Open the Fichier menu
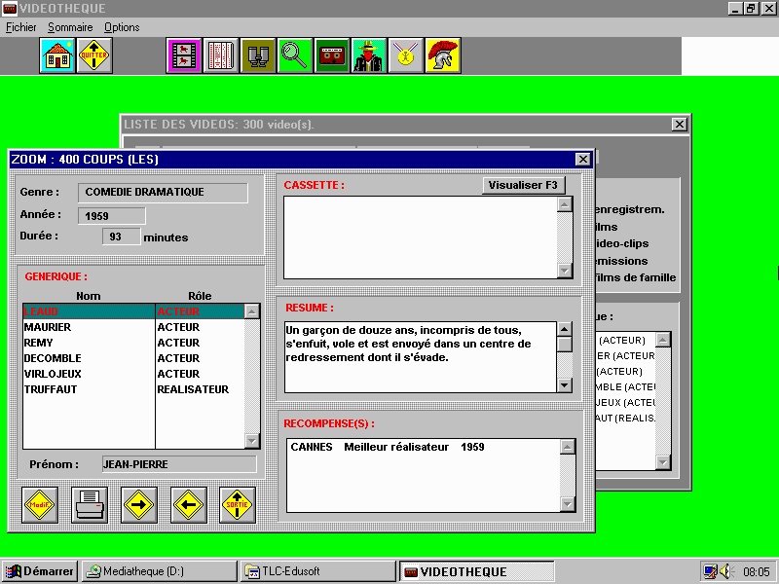Image resolution: width=779 pixels, height=584 pixels. [x=20, y=27]
